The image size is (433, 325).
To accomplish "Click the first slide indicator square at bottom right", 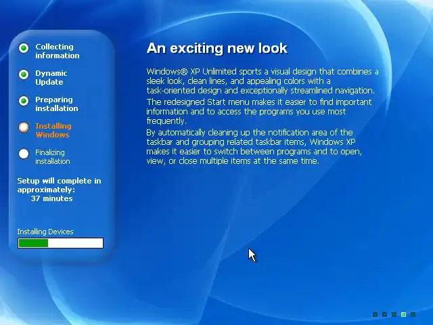I will pos(375,314).
